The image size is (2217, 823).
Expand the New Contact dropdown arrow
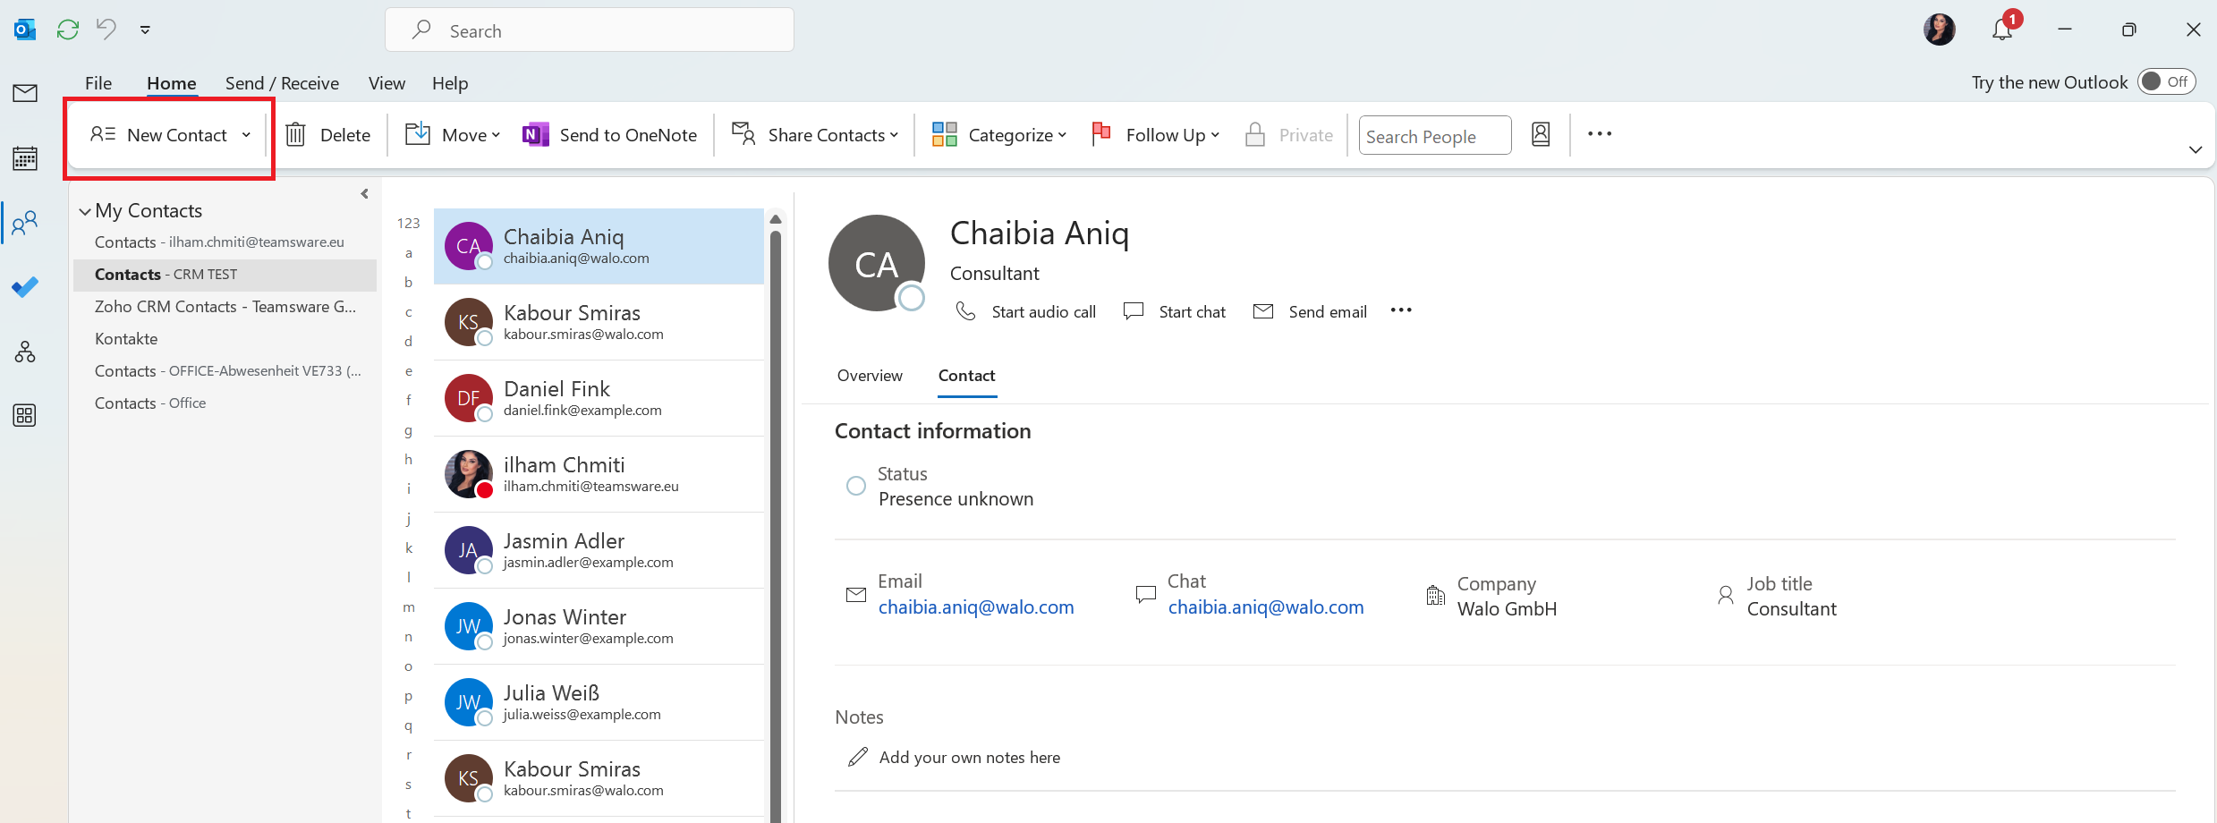coord(246,135)
